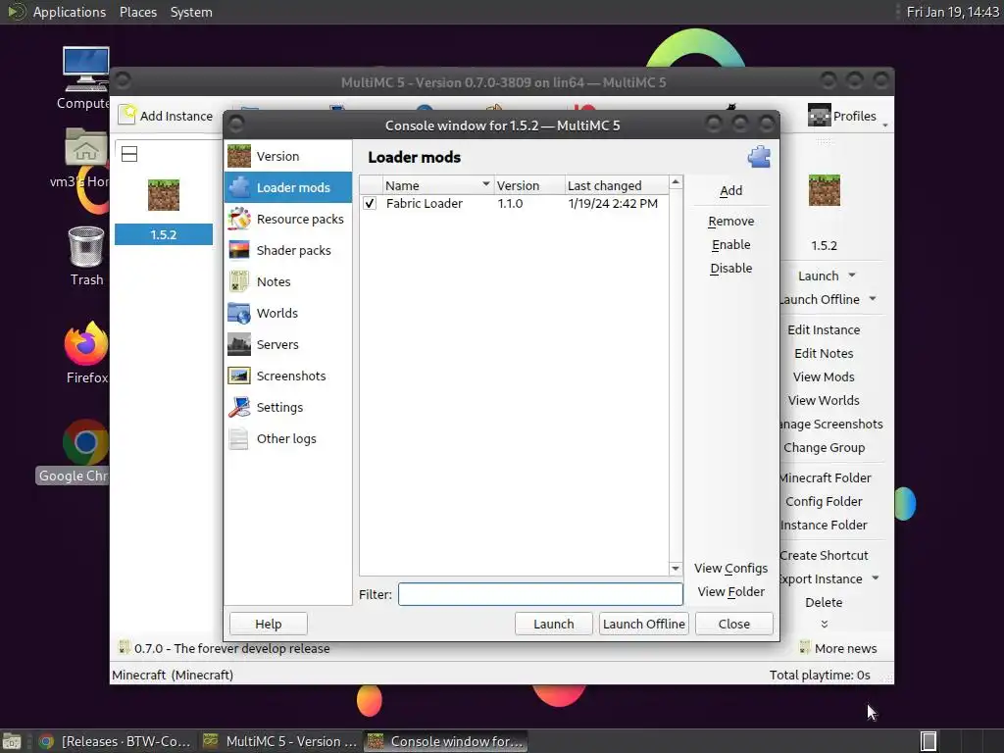
Task: Click the mod list scroll down arrow
Action: tap(676, 569)
